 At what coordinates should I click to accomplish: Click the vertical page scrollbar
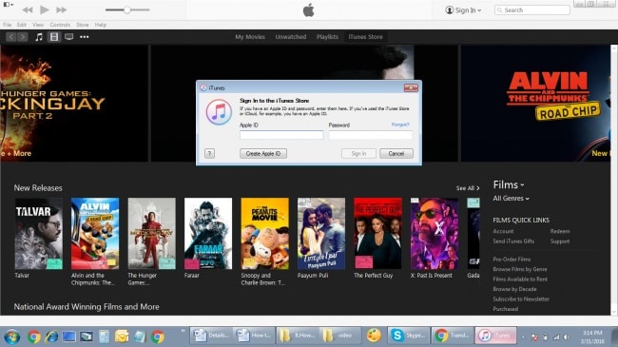613,180
